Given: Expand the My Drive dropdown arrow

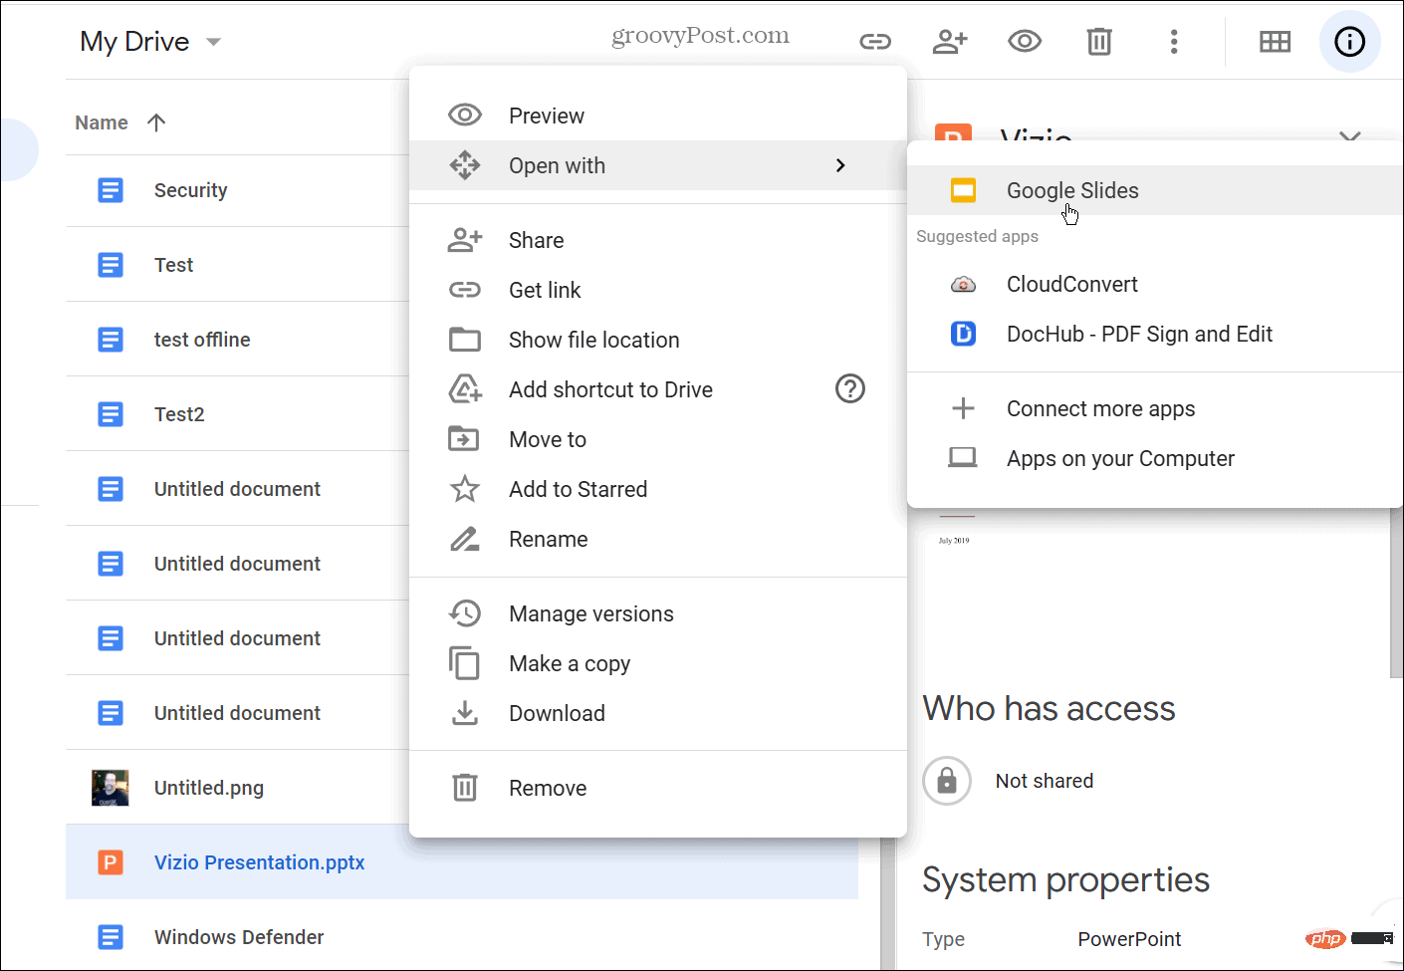Looking at the screenshot, I should coord(213,42).
